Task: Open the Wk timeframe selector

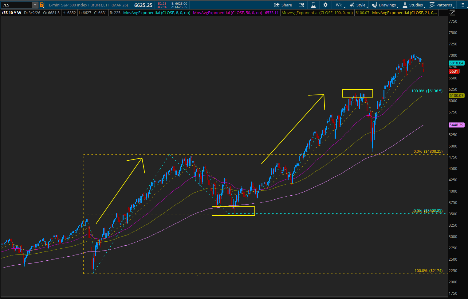Action: point(339,5)
